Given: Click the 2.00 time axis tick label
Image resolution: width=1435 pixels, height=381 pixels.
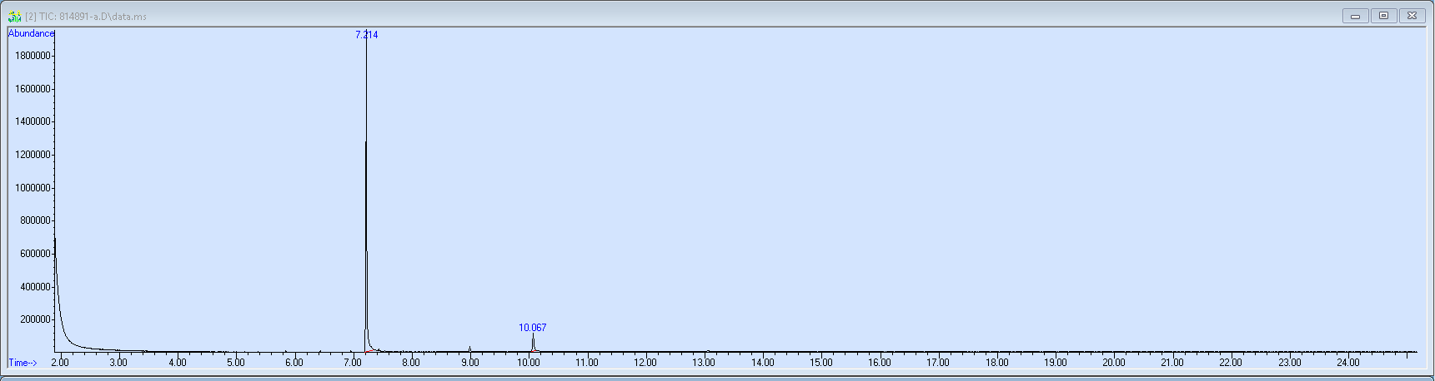Looking at the screenshot, I should tap(60, 363).
